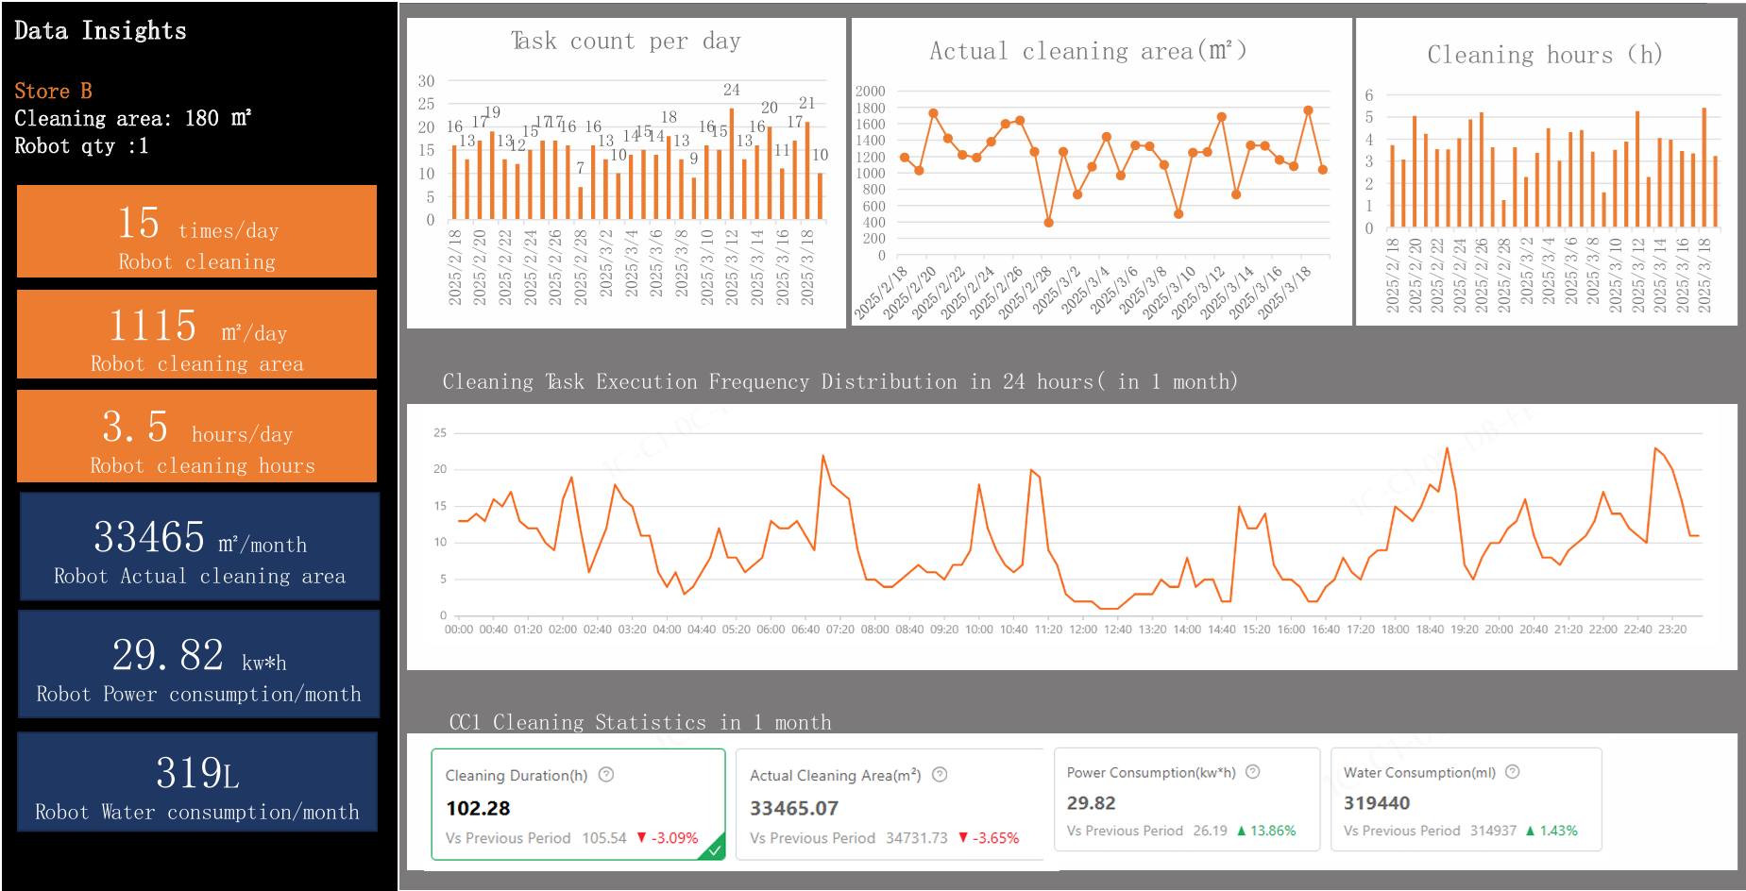Click help icon beside Cleaning Duration(h)
The image size is (1746, 891).
pyautogui.click(x=606, y=775)
